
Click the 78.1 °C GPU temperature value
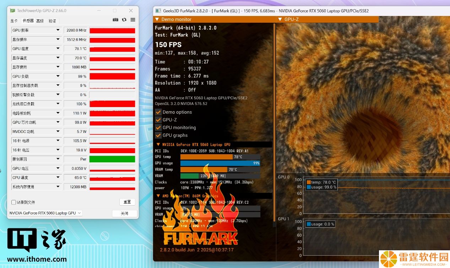76,49
